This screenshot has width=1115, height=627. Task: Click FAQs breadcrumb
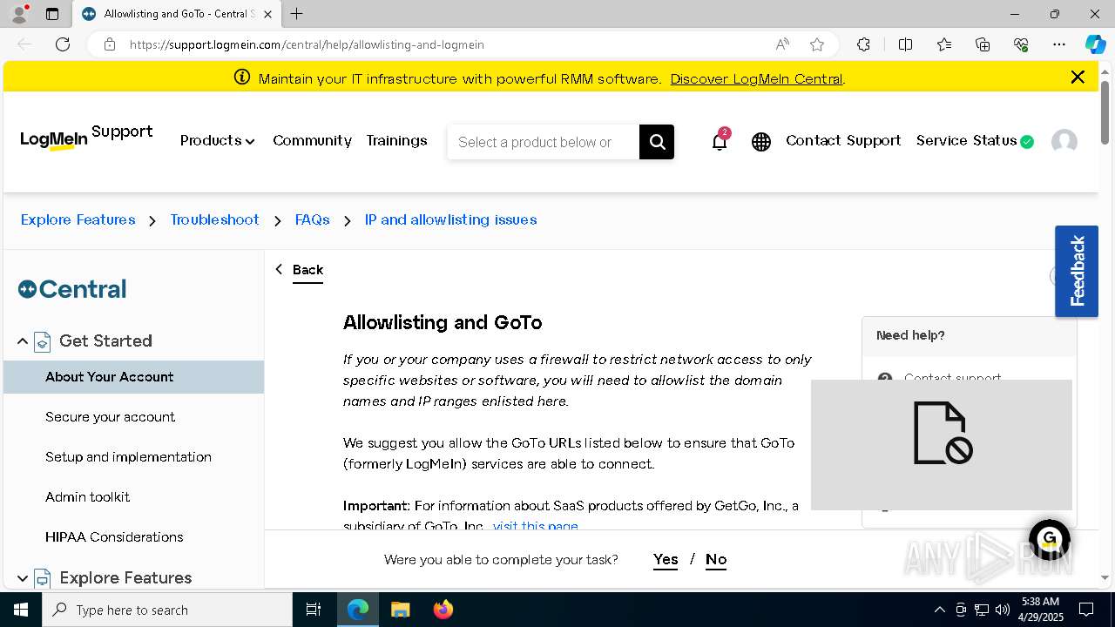click(x=312, y=219)
